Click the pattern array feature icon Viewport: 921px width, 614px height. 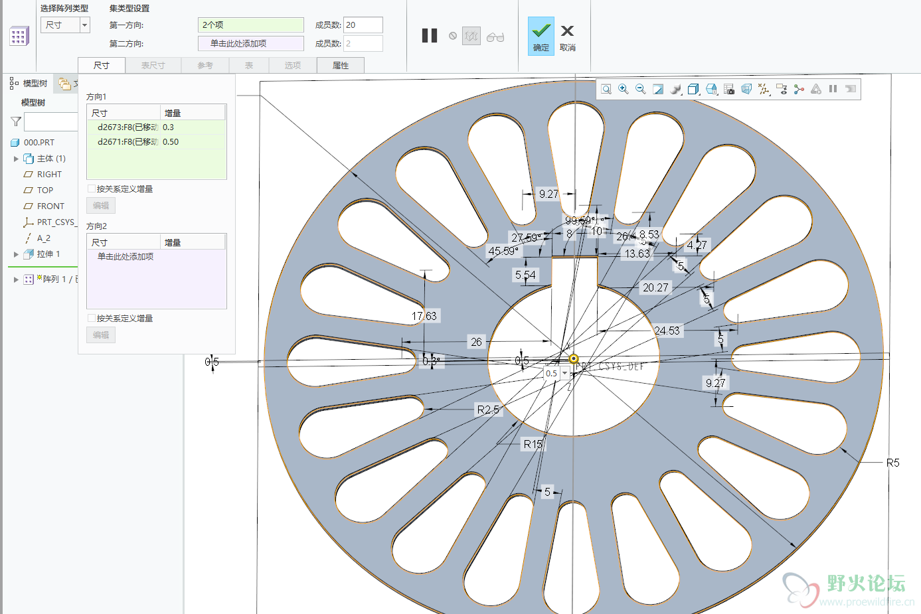[19, 36]
